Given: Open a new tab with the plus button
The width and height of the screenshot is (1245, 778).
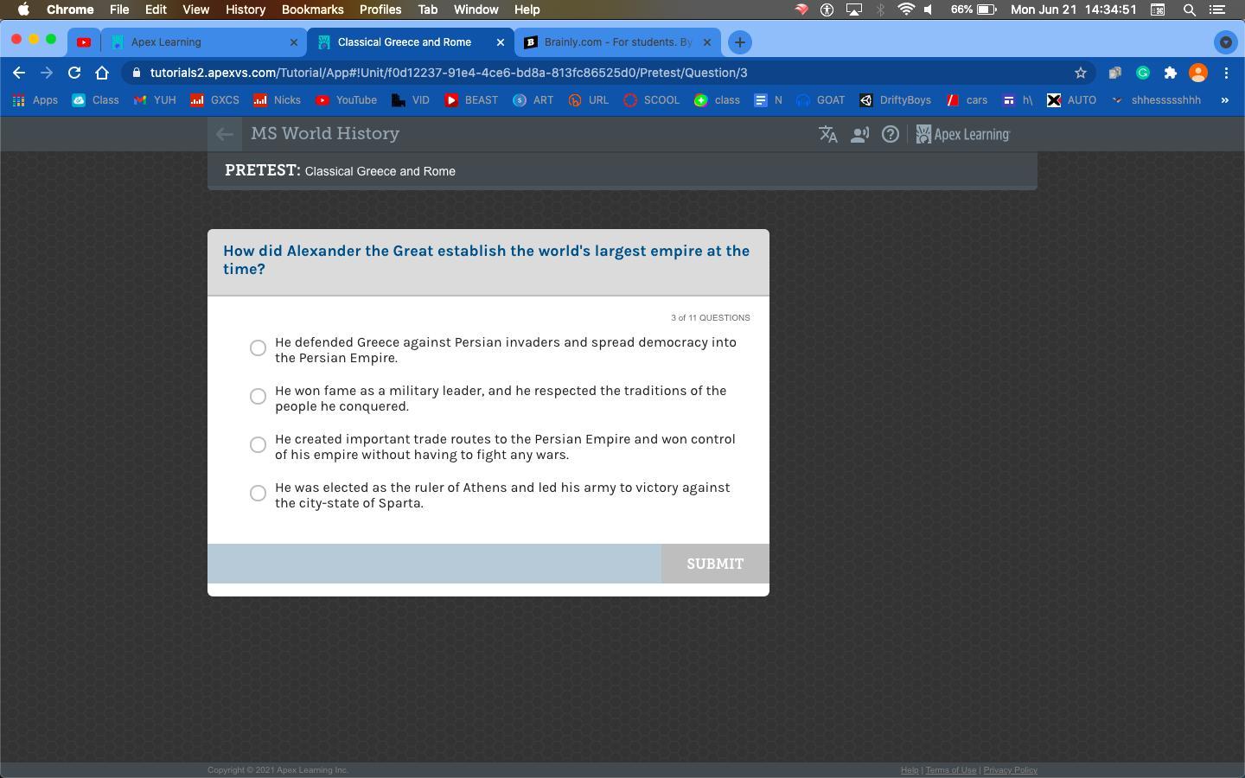Looking at the screenshot, I should click(739, 41).
